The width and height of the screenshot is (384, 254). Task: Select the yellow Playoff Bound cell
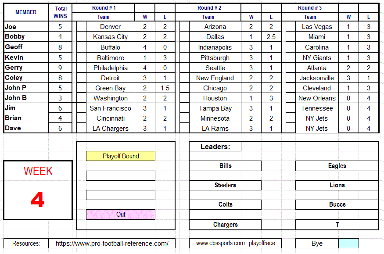(x=121, y=156)
